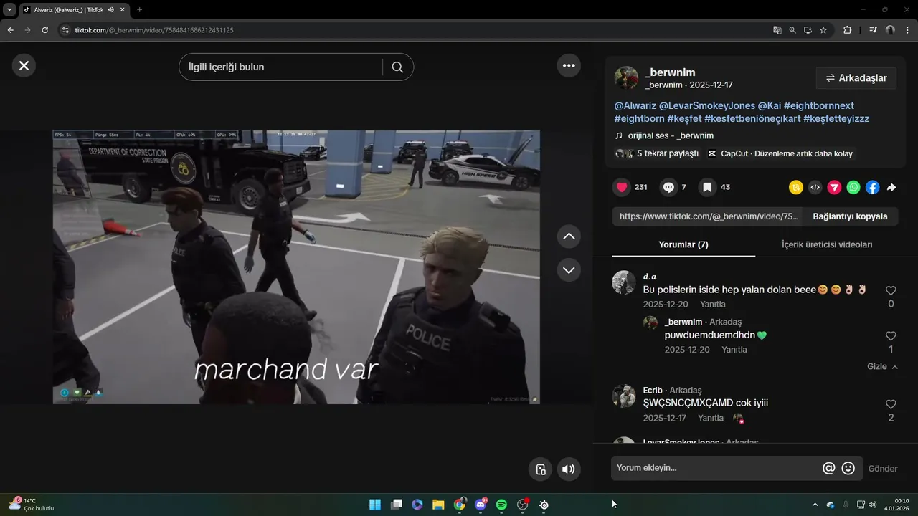Insert a mention with the @ icon
918x516 pixels.
(828, 468)
